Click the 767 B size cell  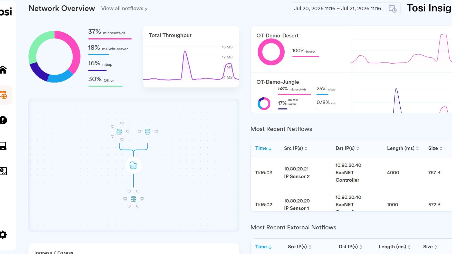coord(434,173)
